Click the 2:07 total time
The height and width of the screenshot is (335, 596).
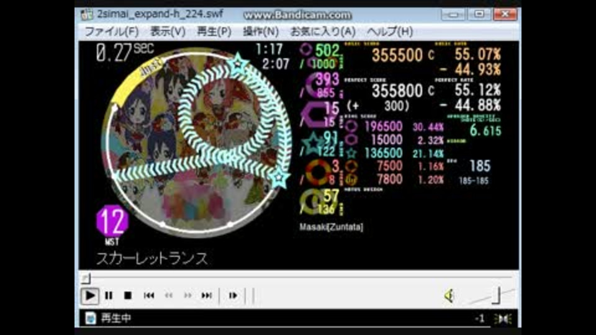[x=276, y=64]
